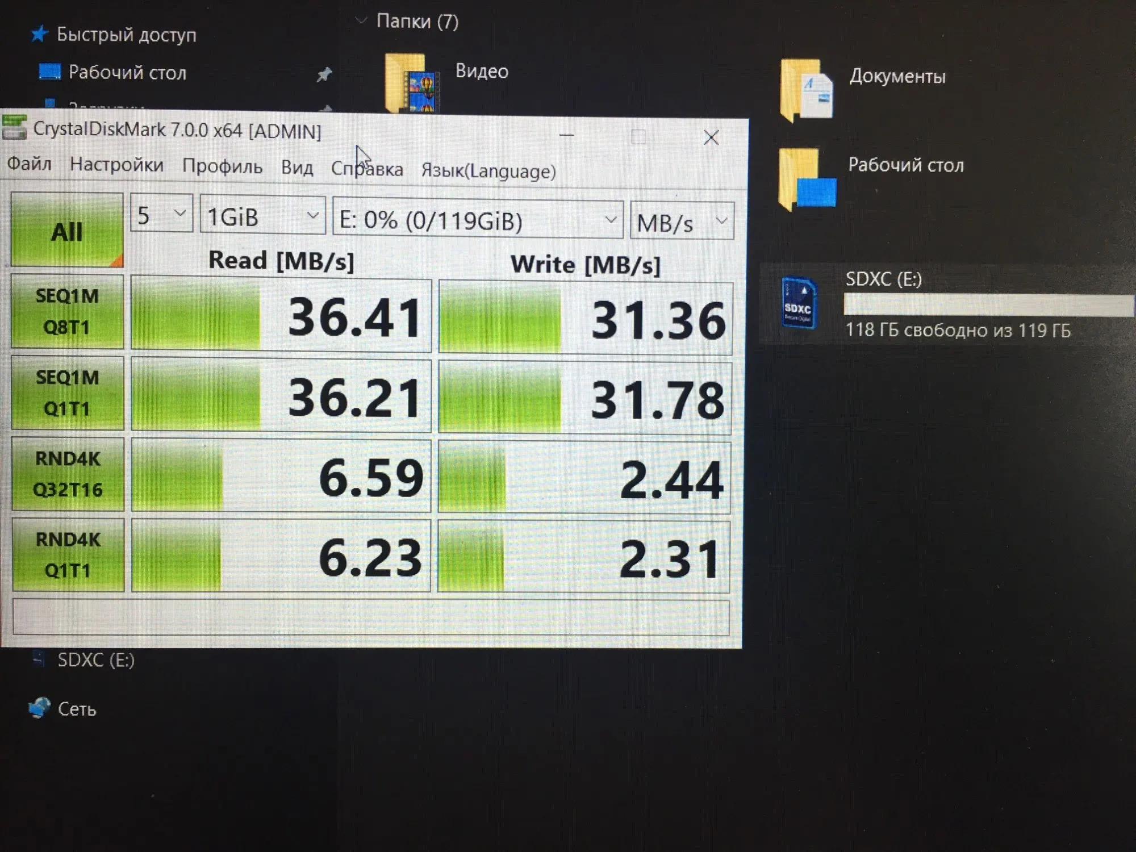The image size is (1136, 852).
Task: Click the Быстрый доступ star icon
Action: (x=39, y=34)
